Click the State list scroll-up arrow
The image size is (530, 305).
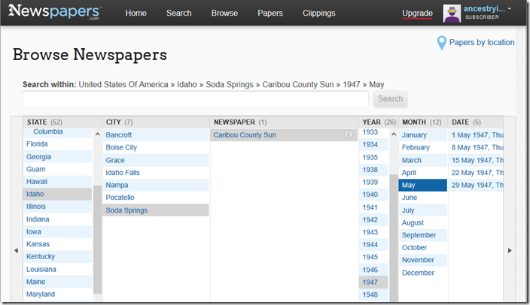pyautogui.click(x=98, y=134)
